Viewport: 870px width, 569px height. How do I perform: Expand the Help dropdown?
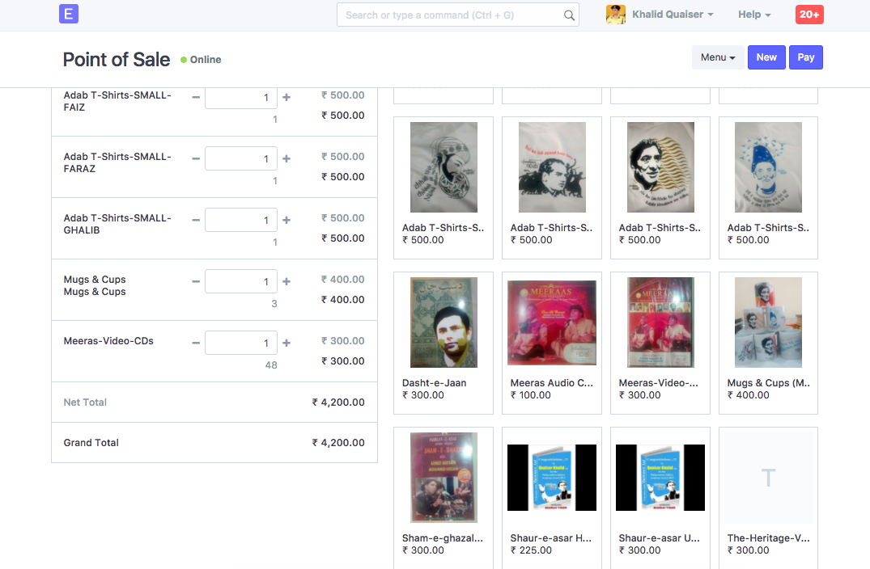[754, 15]
